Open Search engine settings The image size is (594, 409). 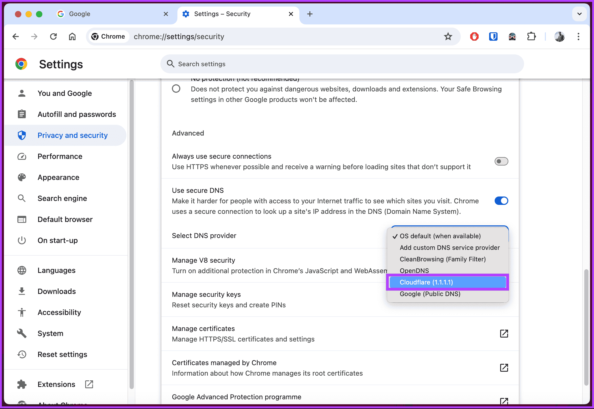pos(66,198)
